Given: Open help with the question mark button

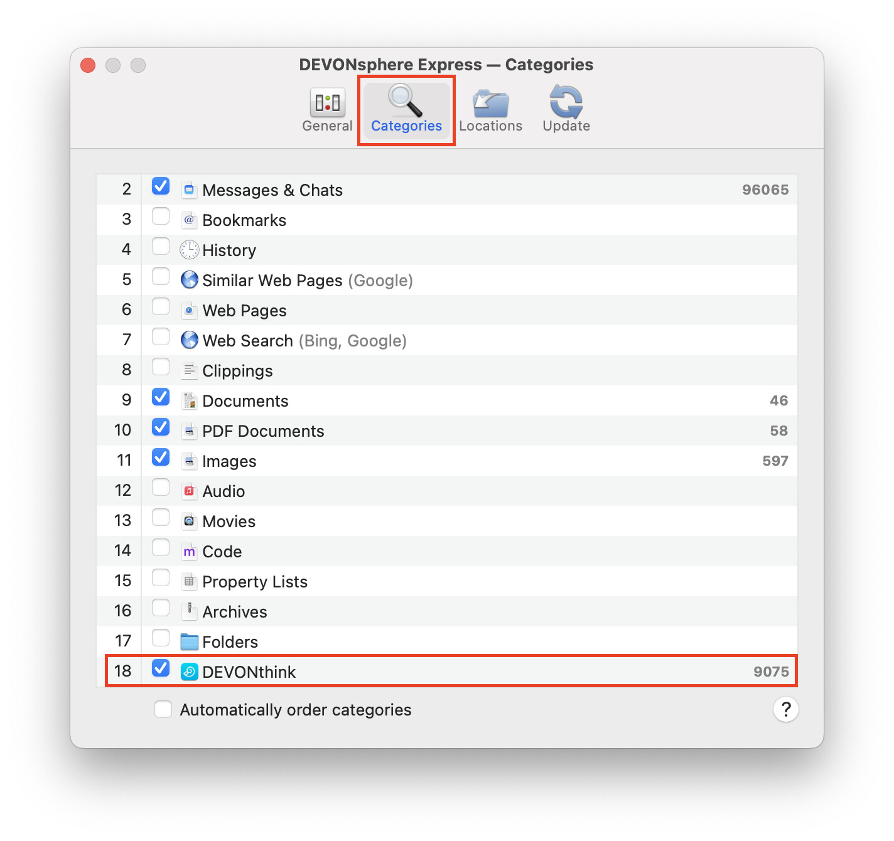Looking at the screenshot, I should (x=785, y=709).
